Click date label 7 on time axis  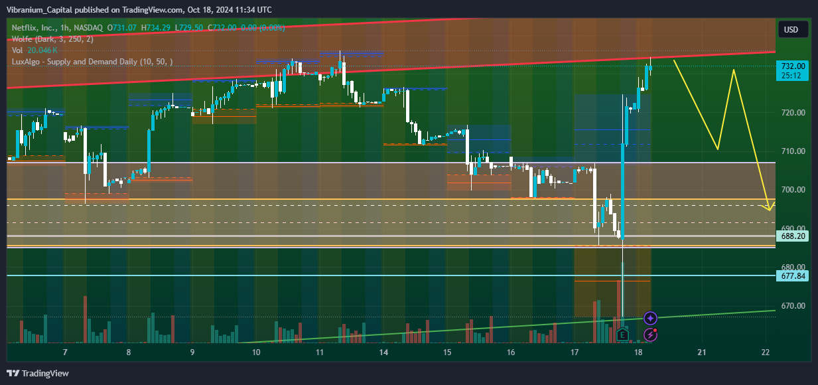(64, 352)
